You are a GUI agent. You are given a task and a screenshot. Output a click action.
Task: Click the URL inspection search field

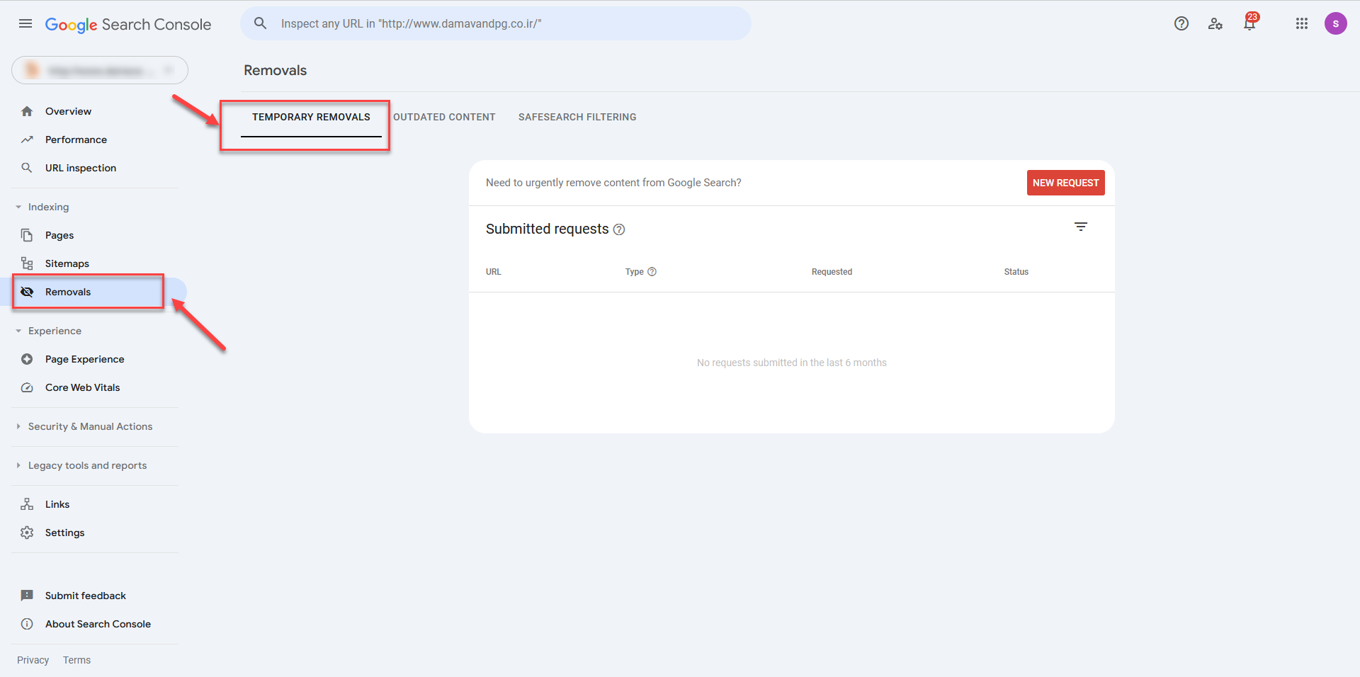point(496,23)
